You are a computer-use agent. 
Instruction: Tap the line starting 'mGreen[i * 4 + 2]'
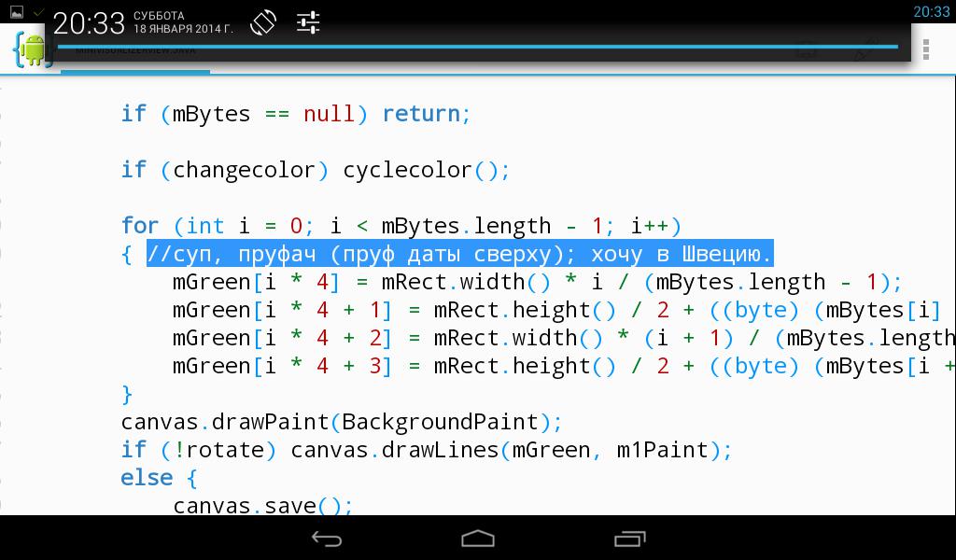pos(564,338)
